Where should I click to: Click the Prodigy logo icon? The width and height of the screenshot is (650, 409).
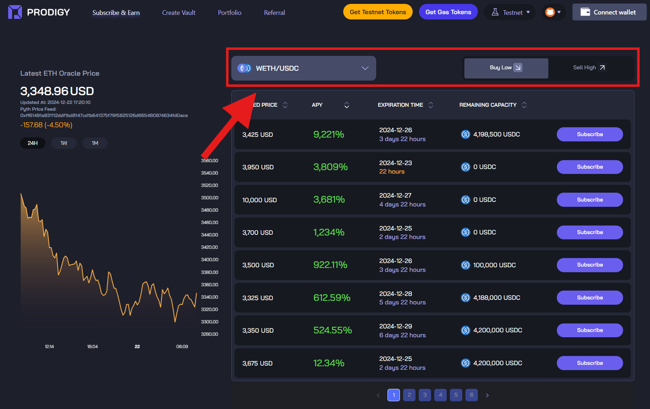click(15, 12)
